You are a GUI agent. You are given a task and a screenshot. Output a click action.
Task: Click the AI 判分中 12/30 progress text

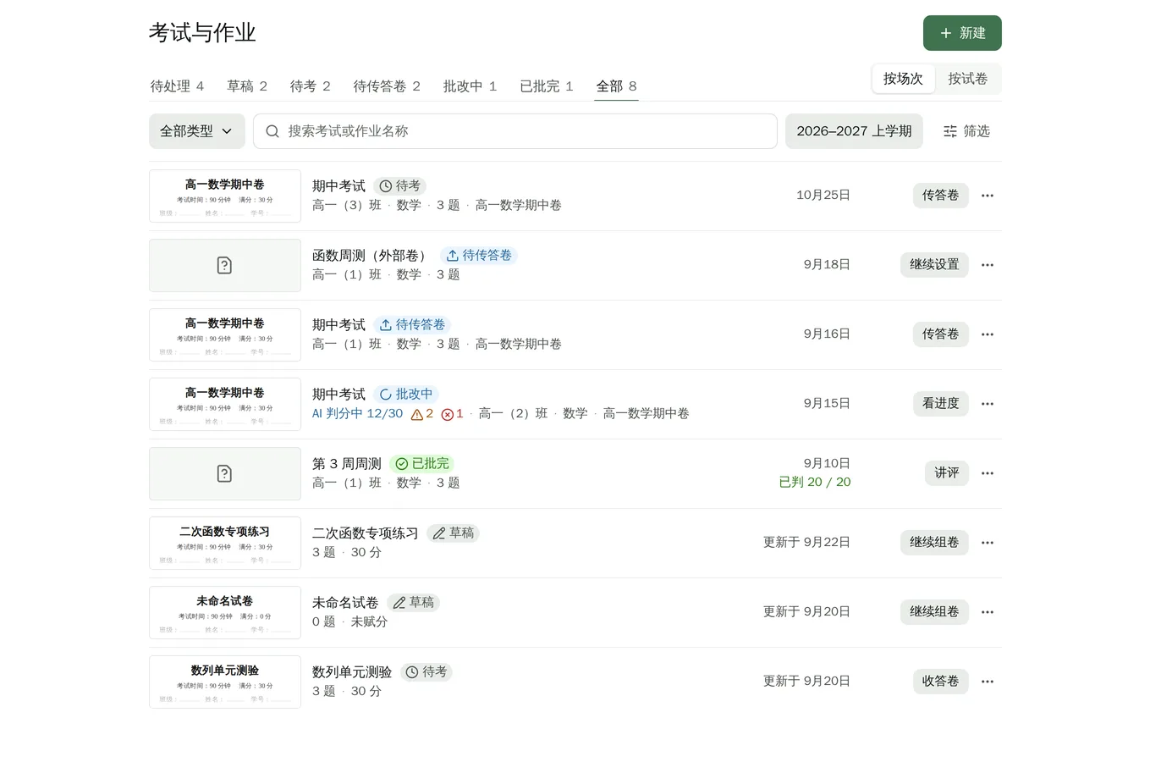357,414
